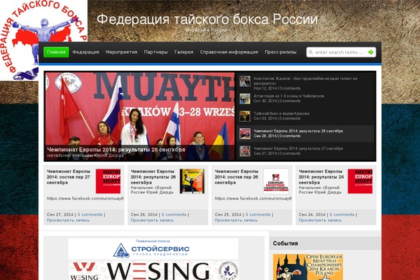Open the Федерация menu item
This screenshot has height=280, width=420.
85,52
